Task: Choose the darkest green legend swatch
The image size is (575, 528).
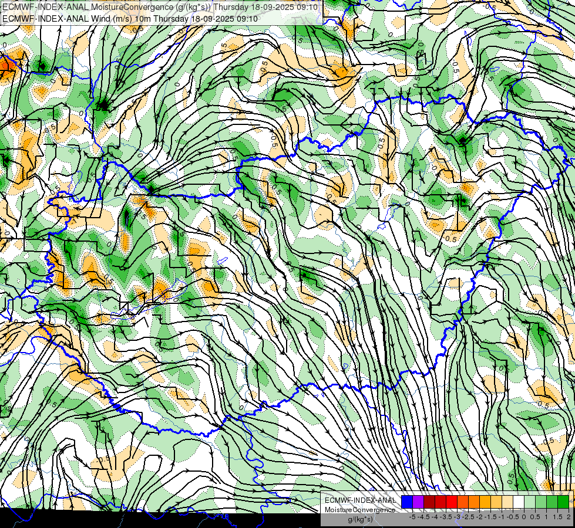Action: click(563, 502)
